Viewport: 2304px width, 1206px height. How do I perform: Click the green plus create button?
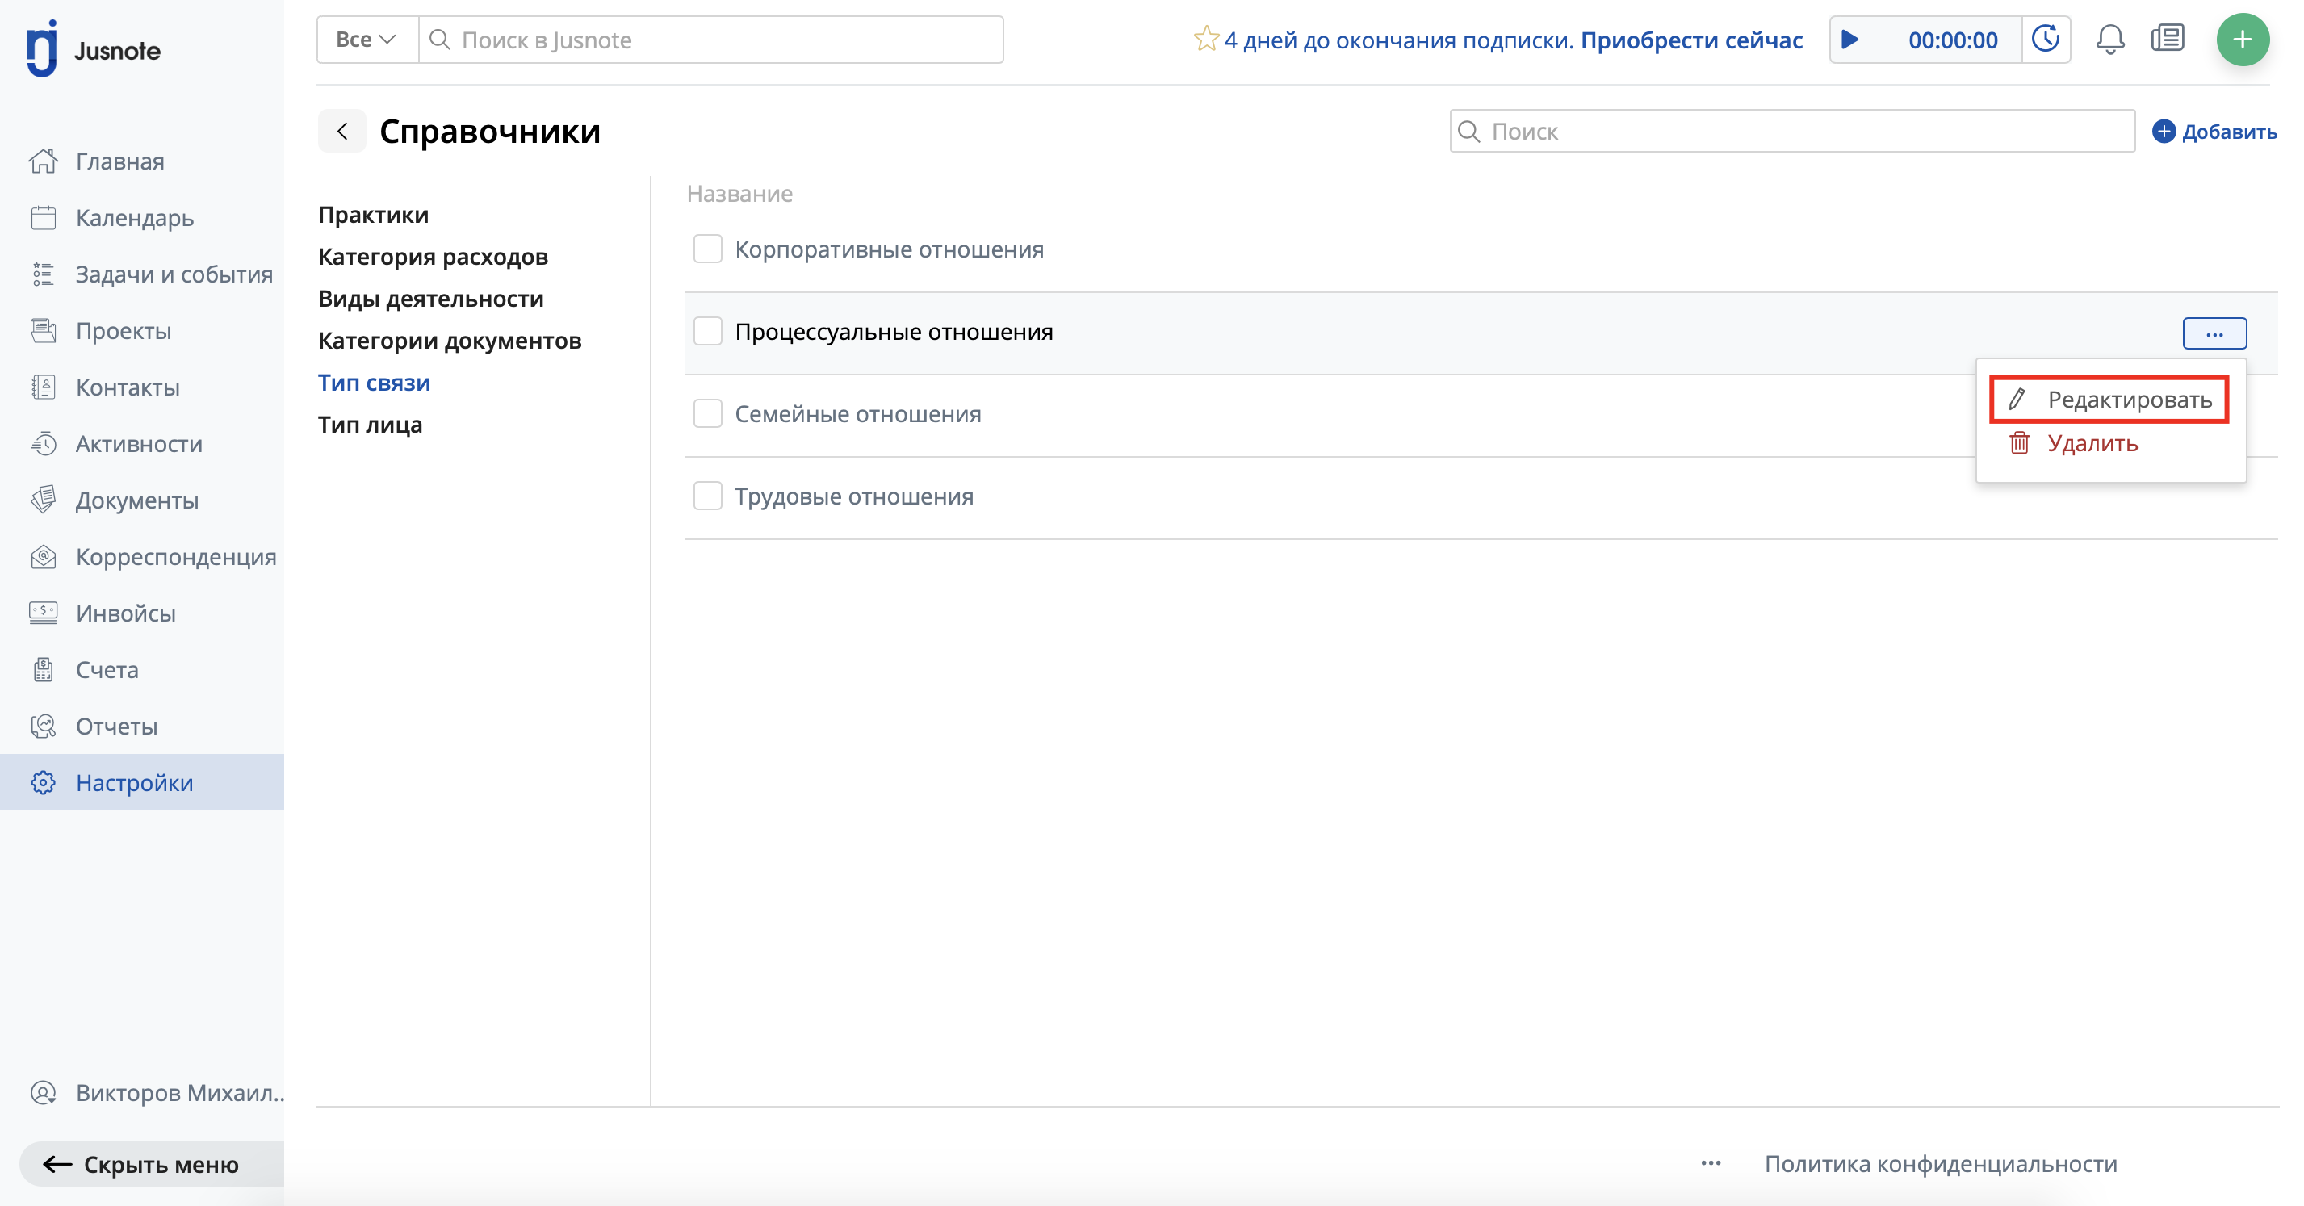2243,40
